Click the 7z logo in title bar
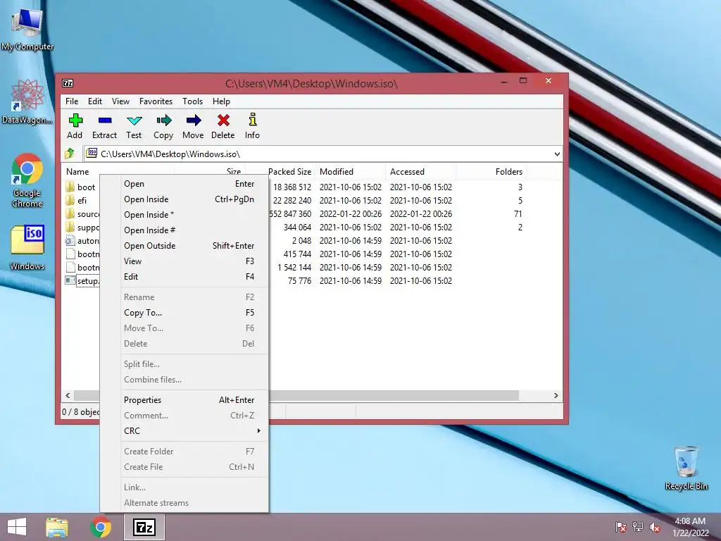Image resolution: width=721 pixels, height=541 pixels. [68, 83]
